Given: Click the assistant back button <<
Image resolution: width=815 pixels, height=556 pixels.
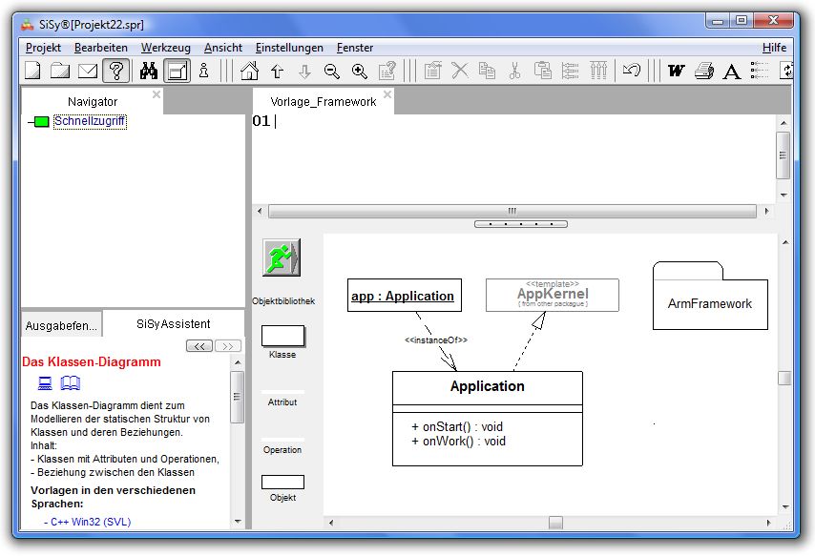Looking at the screenshot, I should 199,346.
